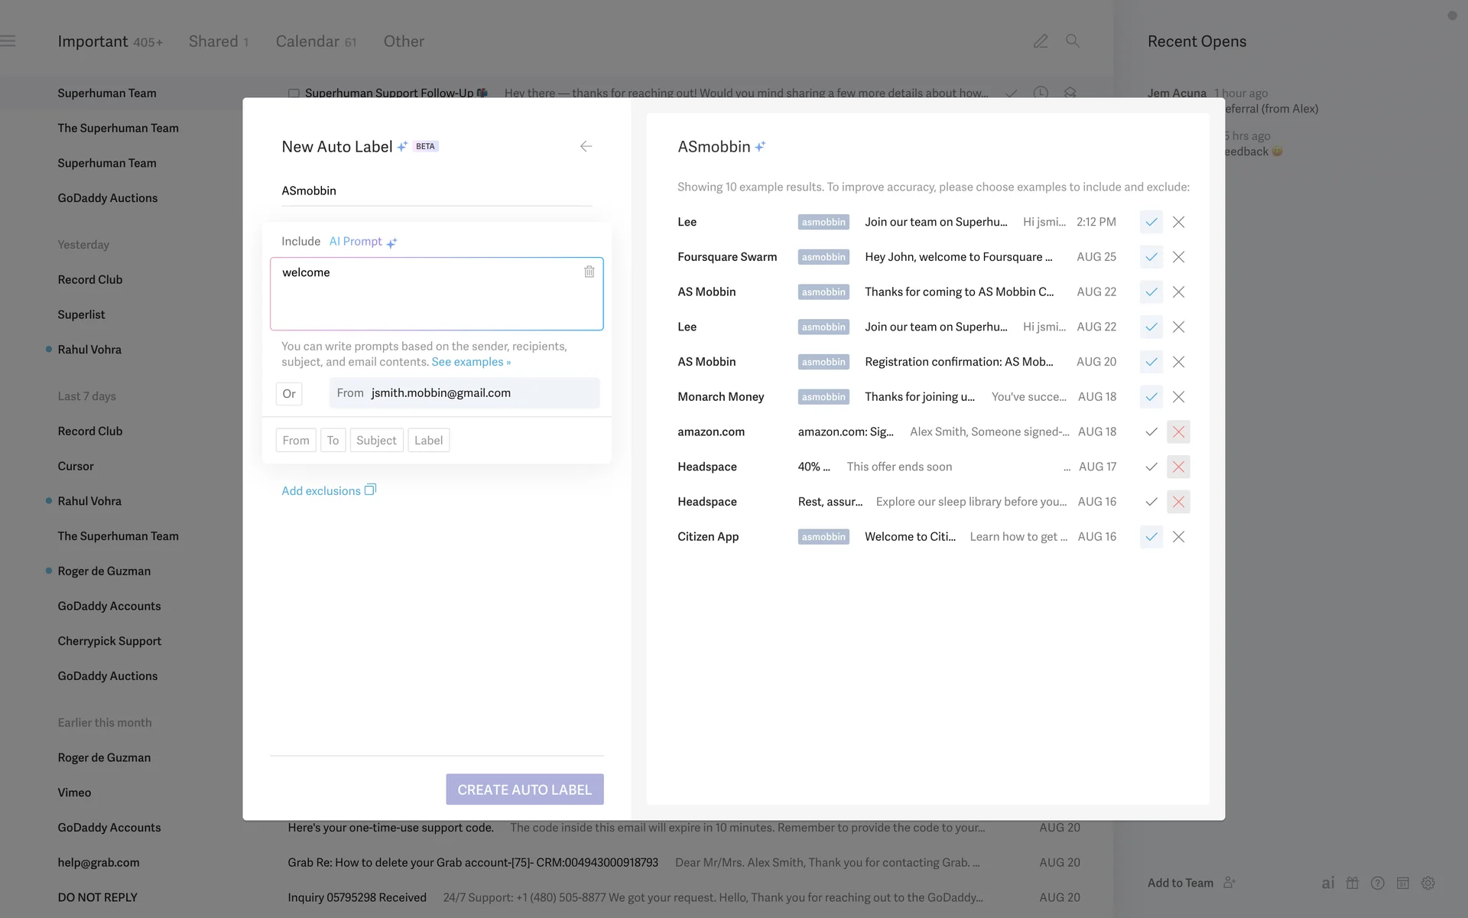This screenshot has height=918, width=1468.
Task: Include the amazon.com example with the checkmark
Action: pos(1151,431)
